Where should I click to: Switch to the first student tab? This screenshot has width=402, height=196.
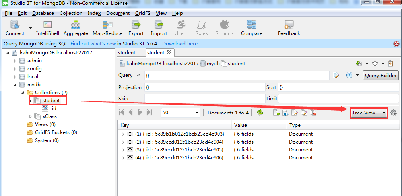[x=126, y=53]
